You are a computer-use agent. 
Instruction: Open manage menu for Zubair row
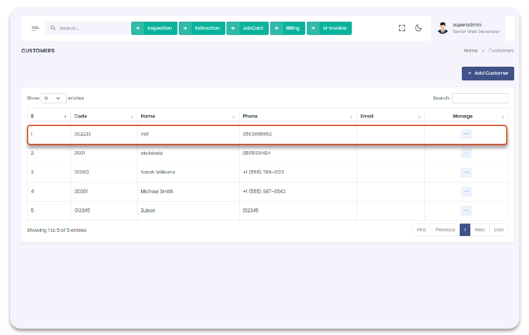click(x=466, y=211)
